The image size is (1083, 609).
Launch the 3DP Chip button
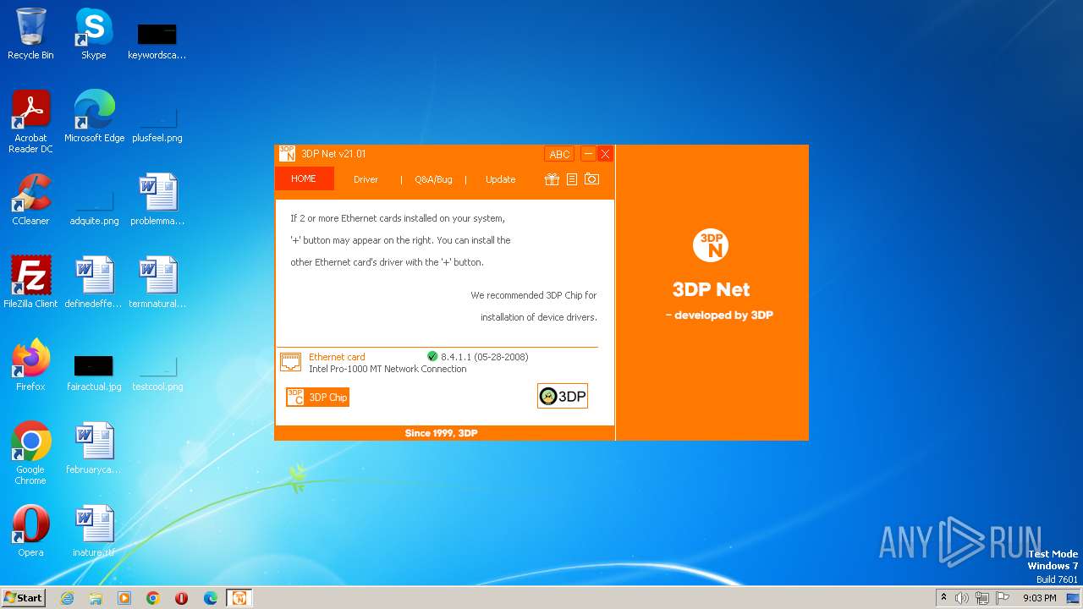pyautogui.click(x=317, y=397)
